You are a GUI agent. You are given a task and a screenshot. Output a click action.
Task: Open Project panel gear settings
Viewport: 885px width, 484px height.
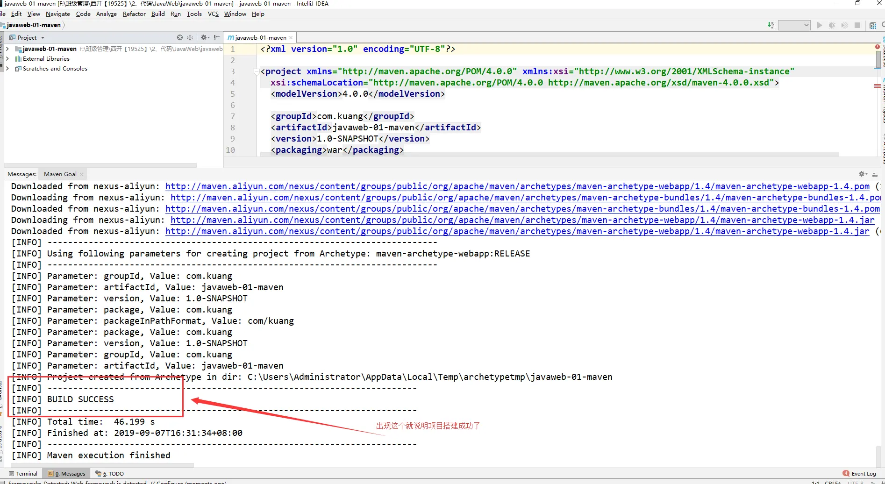click(x=204, y=37)
